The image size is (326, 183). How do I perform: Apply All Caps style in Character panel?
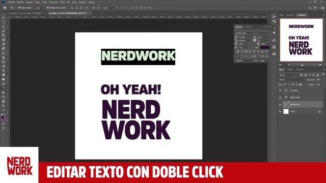pos(246,51)
